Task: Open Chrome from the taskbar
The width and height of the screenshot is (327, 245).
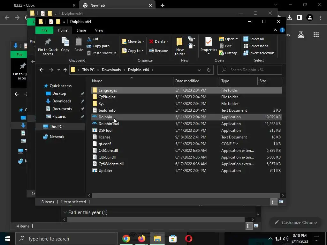Action: click(126, 239)
